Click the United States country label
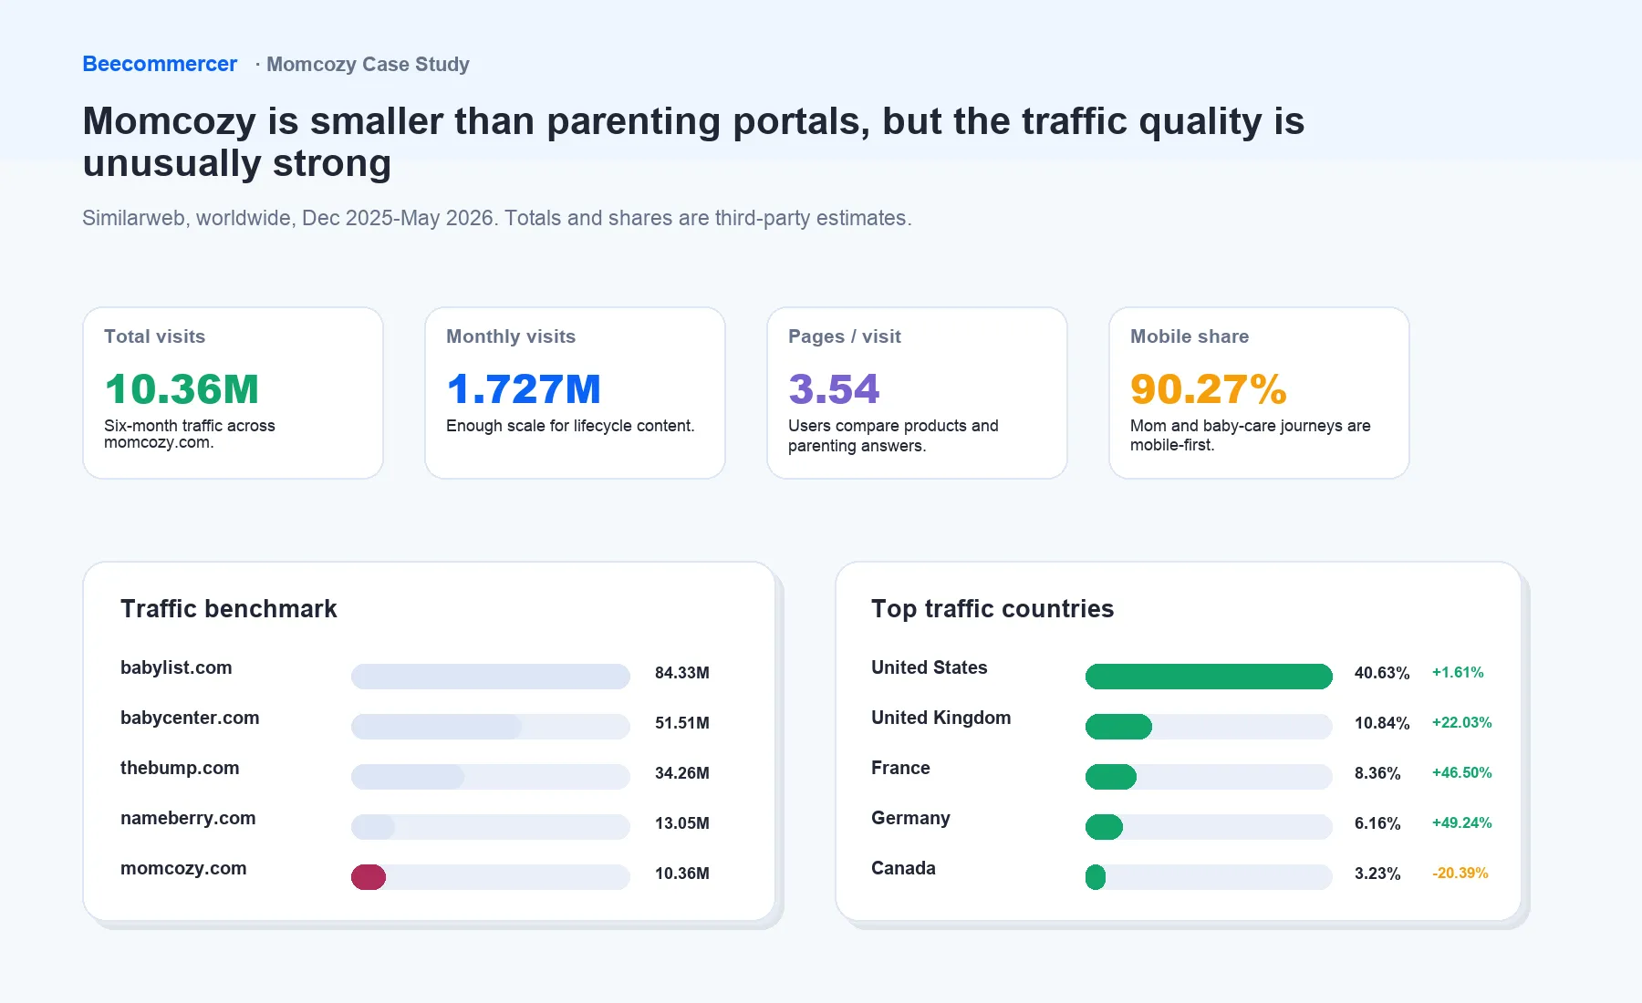Screen dimensions: 1642x1003 (x=929, y=667)
